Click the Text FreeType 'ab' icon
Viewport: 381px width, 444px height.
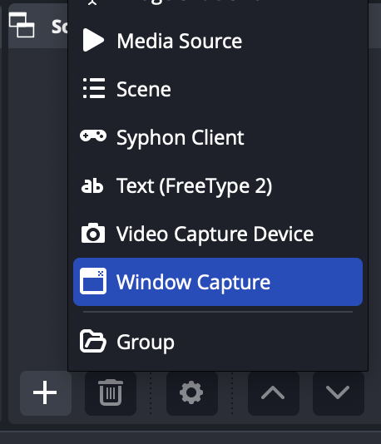click(x=92, y=185)
